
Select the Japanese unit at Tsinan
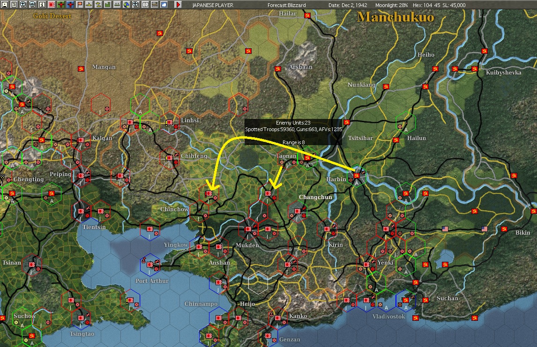[32, 265]
